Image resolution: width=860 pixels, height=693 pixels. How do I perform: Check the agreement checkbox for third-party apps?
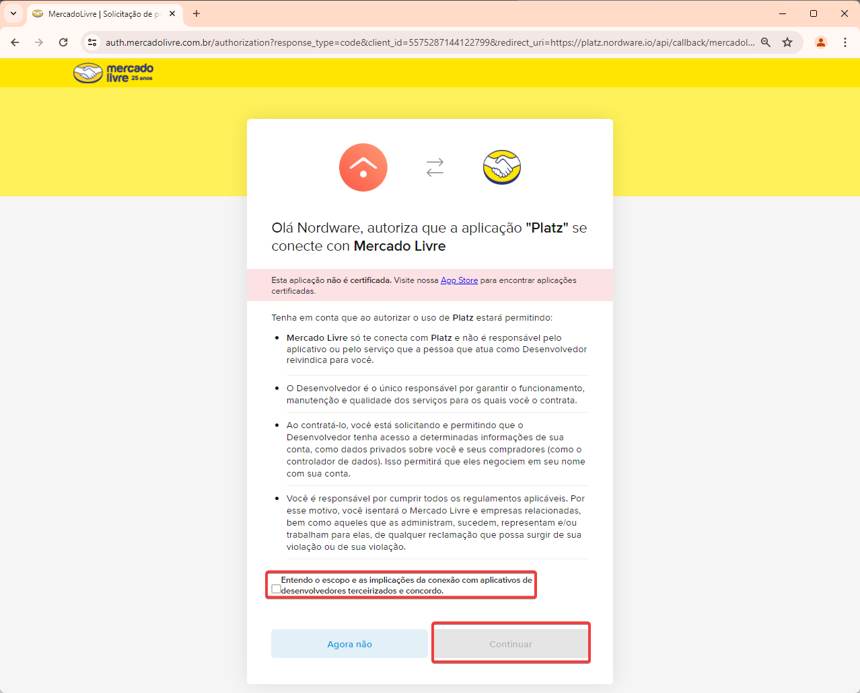[x=276, y=589]
